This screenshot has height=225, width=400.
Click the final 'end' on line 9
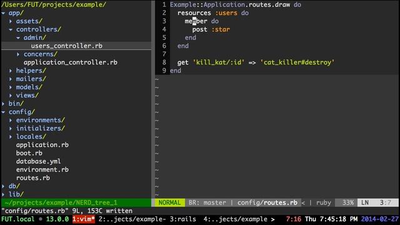pos(176,71)
